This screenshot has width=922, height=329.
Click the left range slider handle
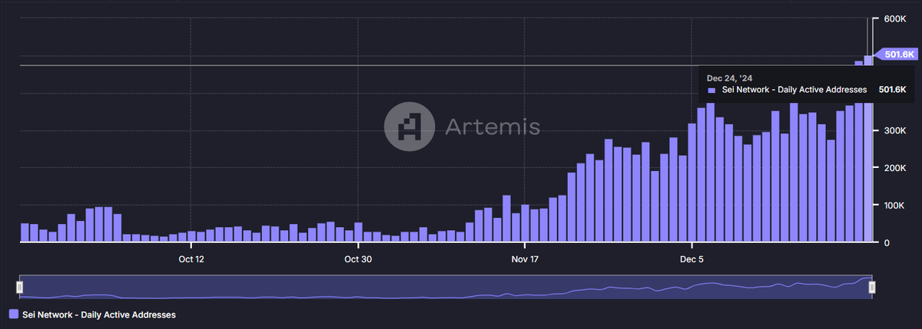pyautogui.click(x=20, y=288)
